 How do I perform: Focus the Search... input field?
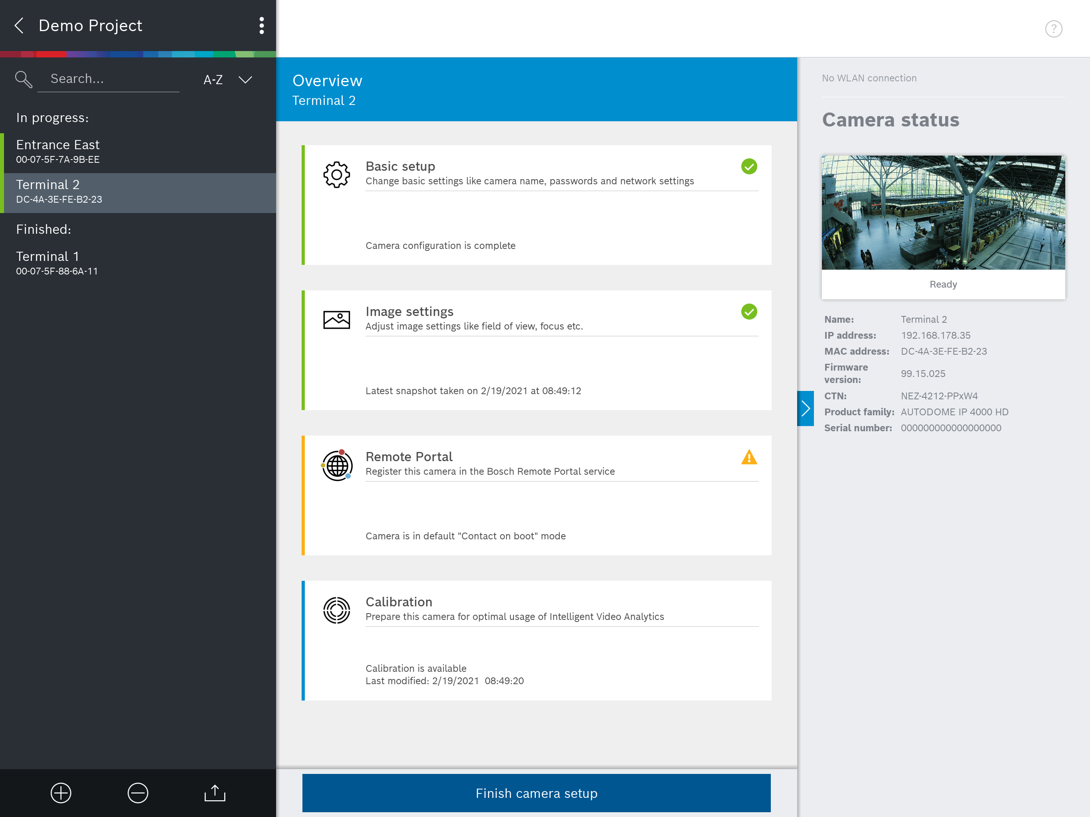click(109, 79)
